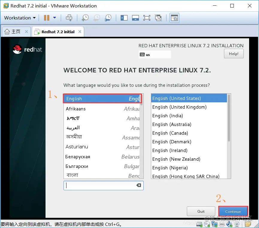Viewport: 259px width, 228px height.
Task: Send Ctrl+Alt+Del to the virtual machine
Action: [69, 18]
